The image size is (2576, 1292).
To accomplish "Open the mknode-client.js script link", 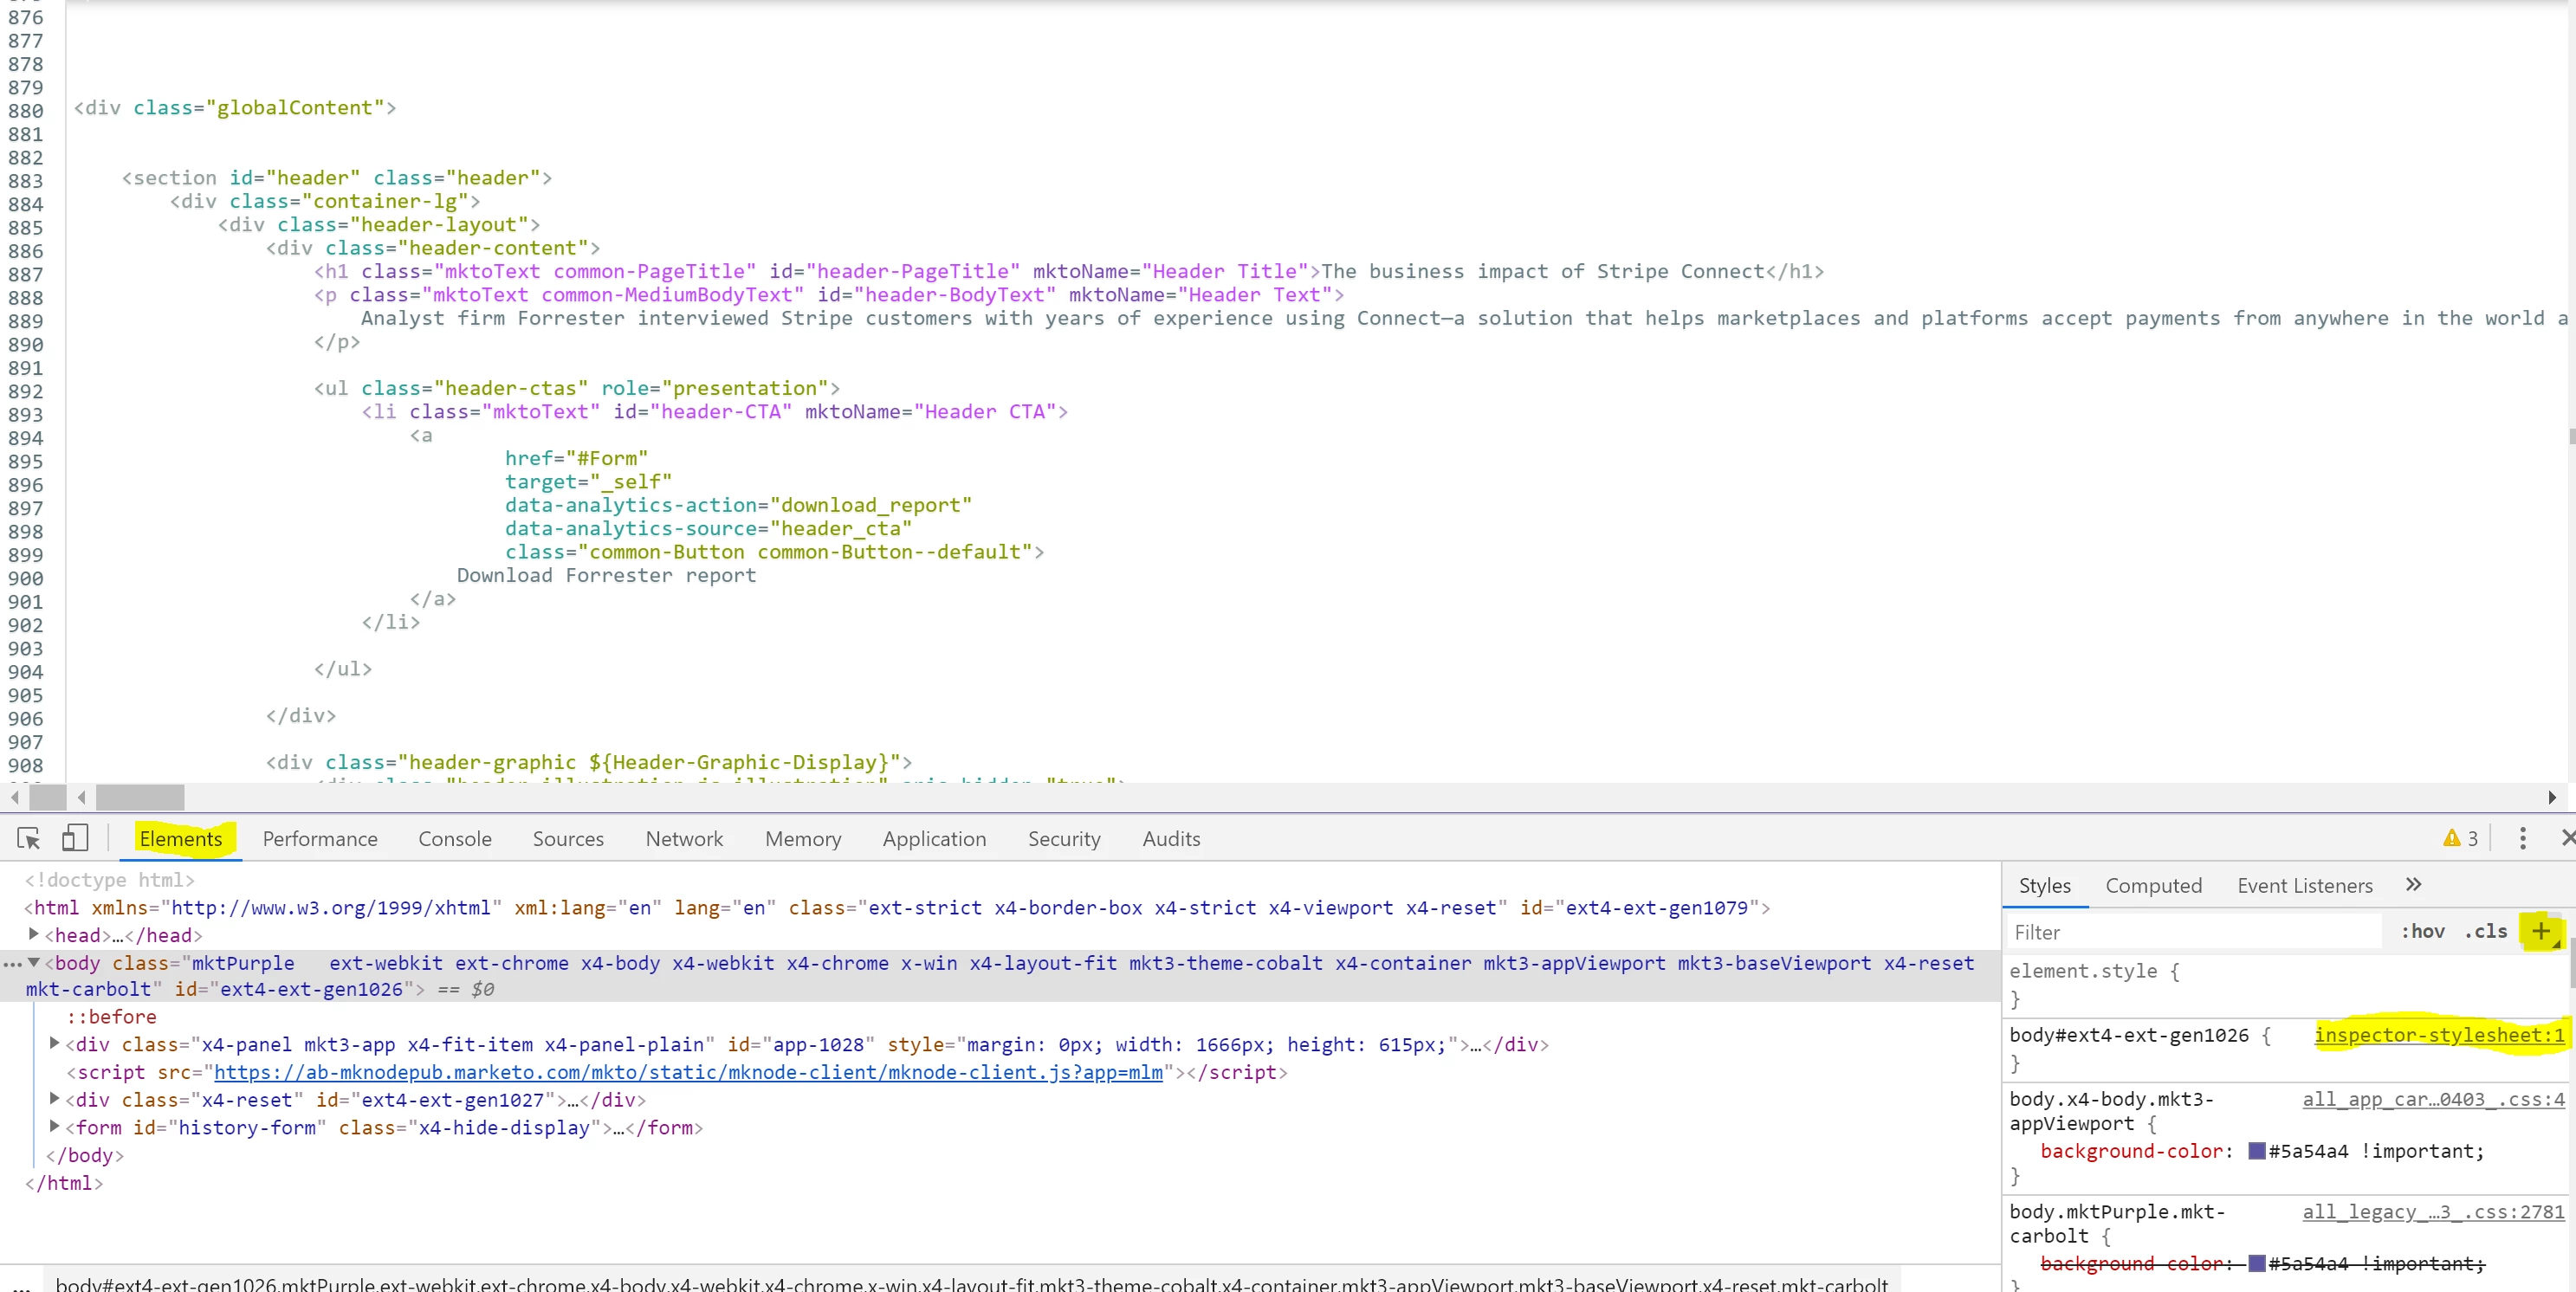I will coord(688,1072).
